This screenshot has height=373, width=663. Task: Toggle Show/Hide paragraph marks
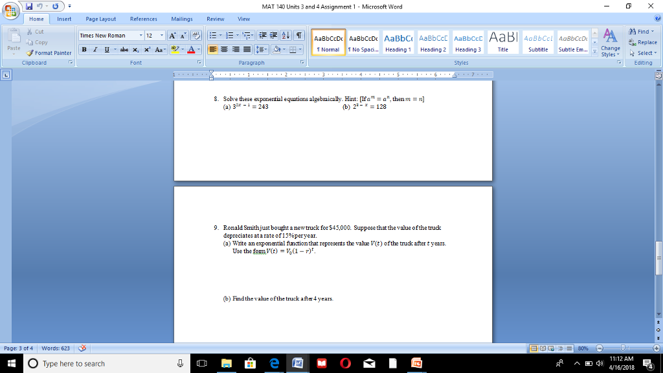click(x=298, y=35)
